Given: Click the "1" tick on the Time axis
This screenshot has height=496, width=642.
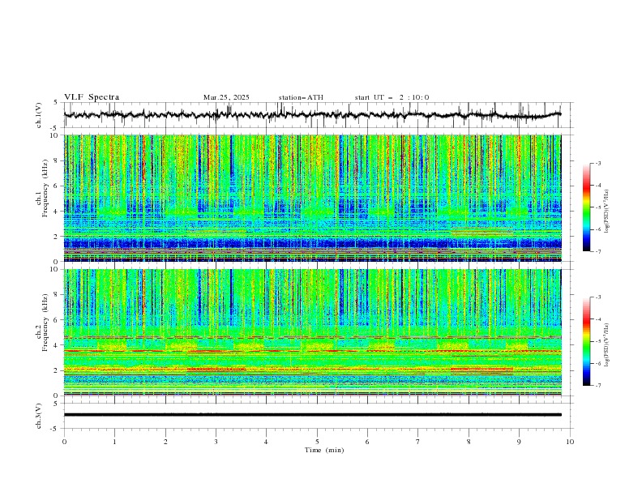Looking at the screenshot, I should pos(114,442).
